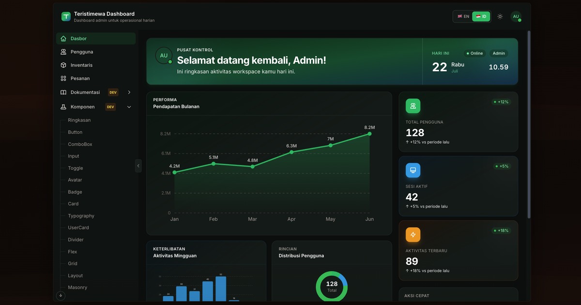Select ComboBox in component list

[80, 144]
